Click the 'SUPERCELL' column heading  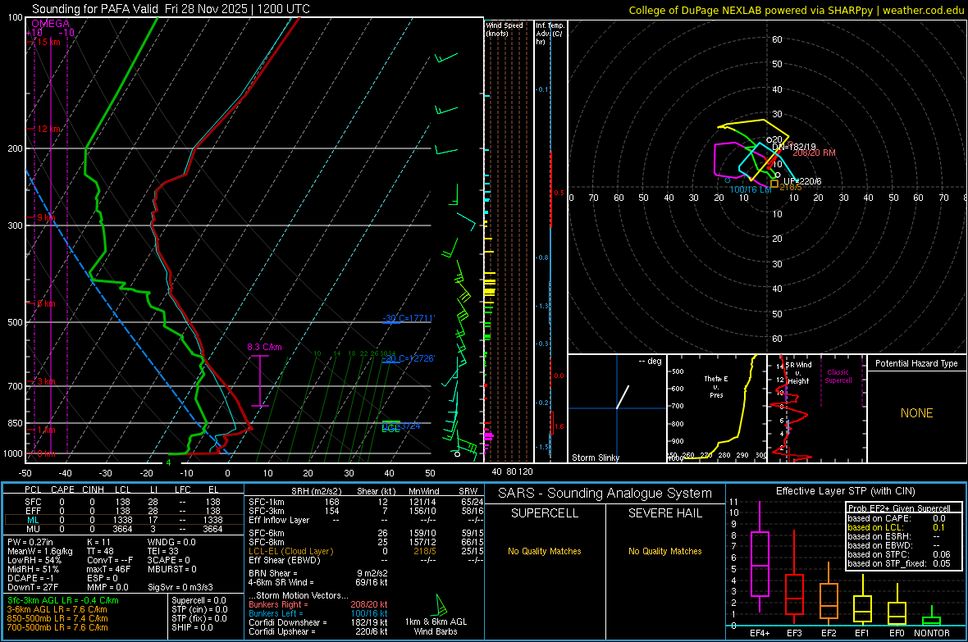coord(545,513)
